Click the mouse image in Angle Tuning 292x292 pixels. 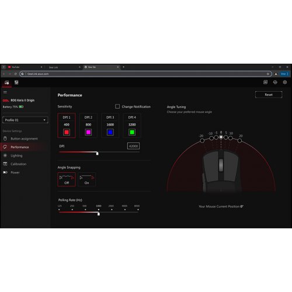click(x=221, y=171)
